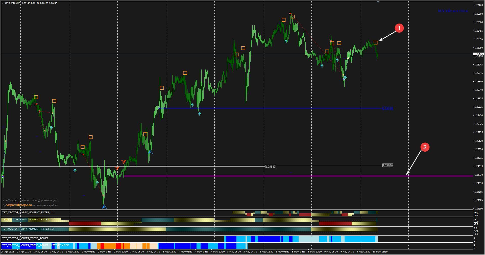Screen dimensions: 485x255
Task: Select the TST_VECTOR_HAPPY_MOMENT_FILTER_1.1 indicator label
Action: pos(28,213)
